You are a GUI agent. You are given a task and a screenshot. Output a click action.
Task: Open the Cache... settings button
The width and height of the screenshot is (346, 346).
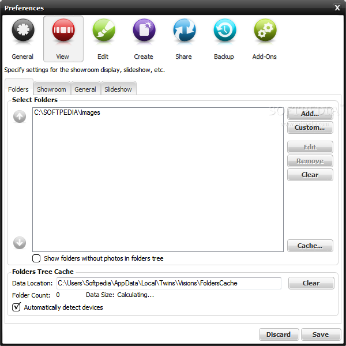(310, 246)
